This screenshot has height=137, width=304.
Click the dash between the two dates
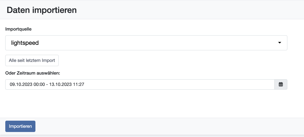pos(47,85)
